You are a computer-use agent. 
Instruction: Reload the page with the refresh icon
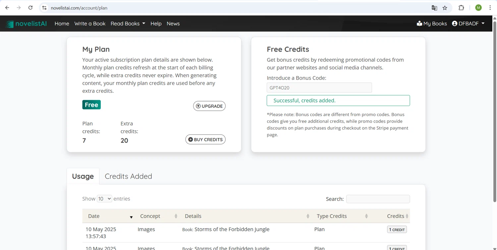[30, 8]
